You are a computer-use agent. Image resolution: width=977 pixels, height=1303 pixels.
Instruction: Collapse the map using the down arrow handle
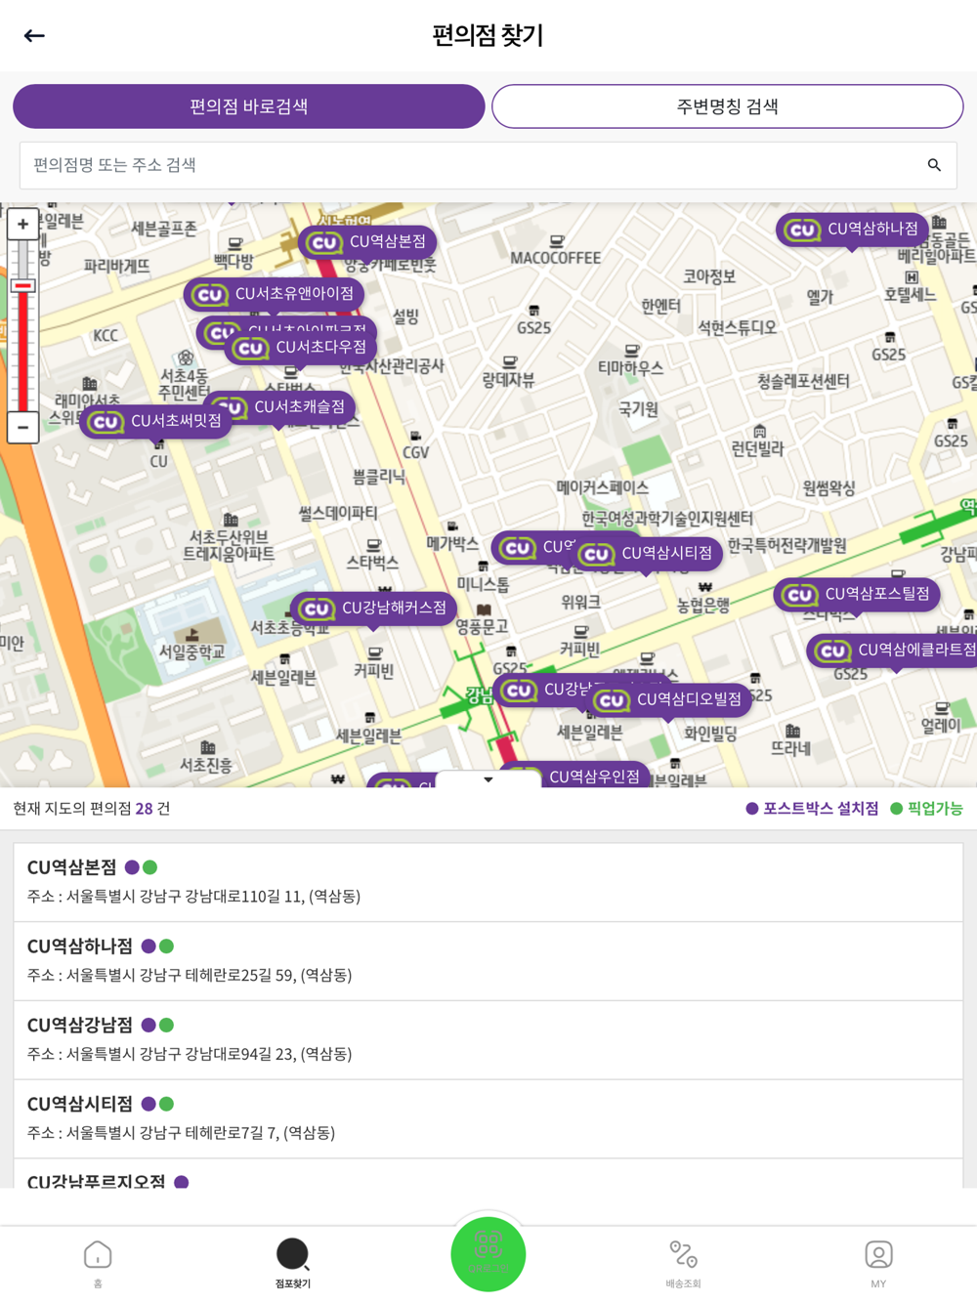click(x=488, y=779)
